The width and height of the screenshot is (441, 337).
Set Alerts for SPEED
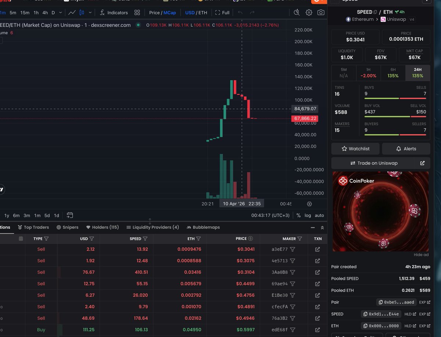(x=406, y=149)
